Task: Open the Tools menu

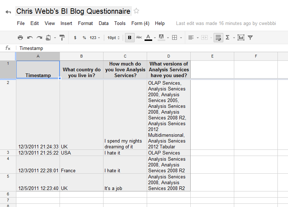Action: point(120,24)
